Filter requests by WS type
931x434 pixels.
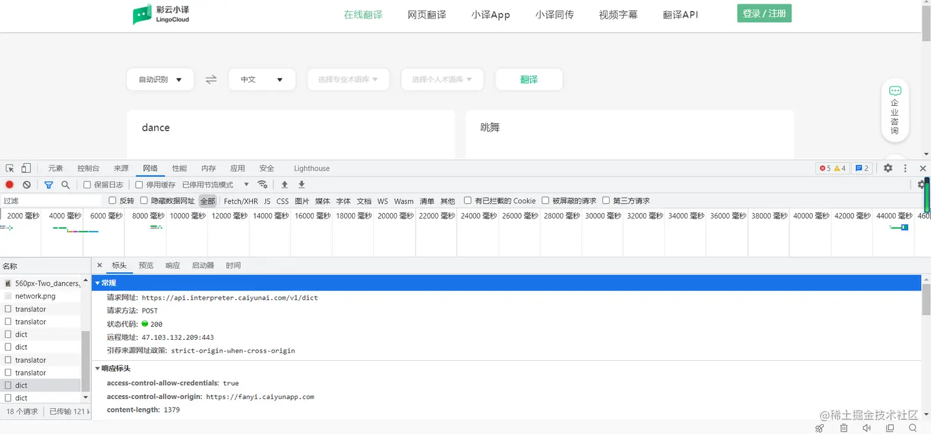383,201
